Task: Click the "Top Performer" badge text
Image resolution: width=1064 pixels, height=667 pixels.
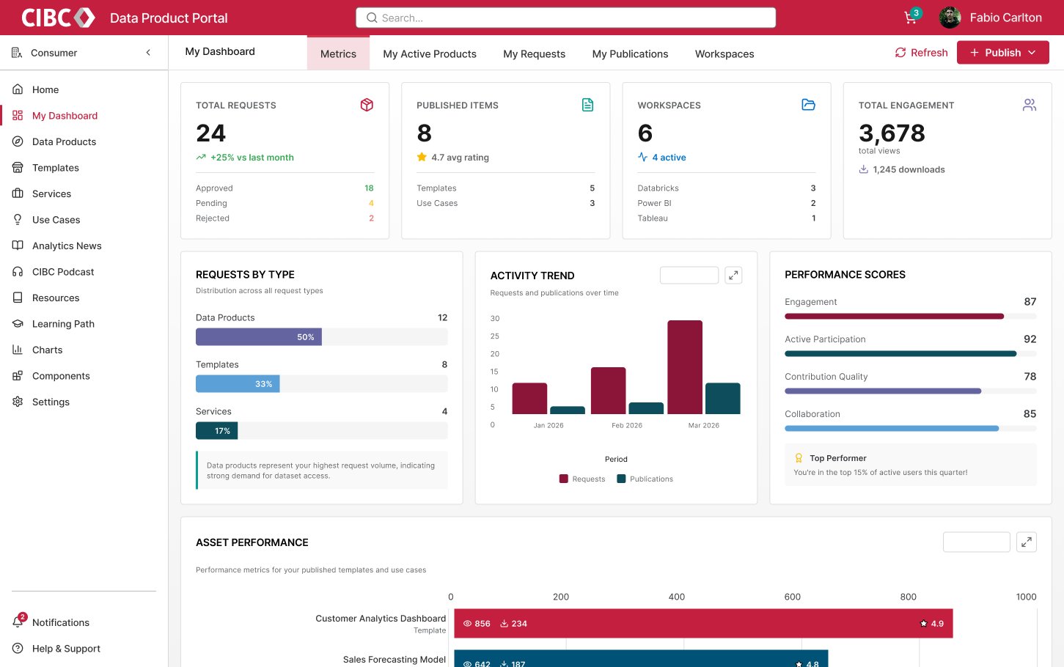Action: (x=838, y=458)
